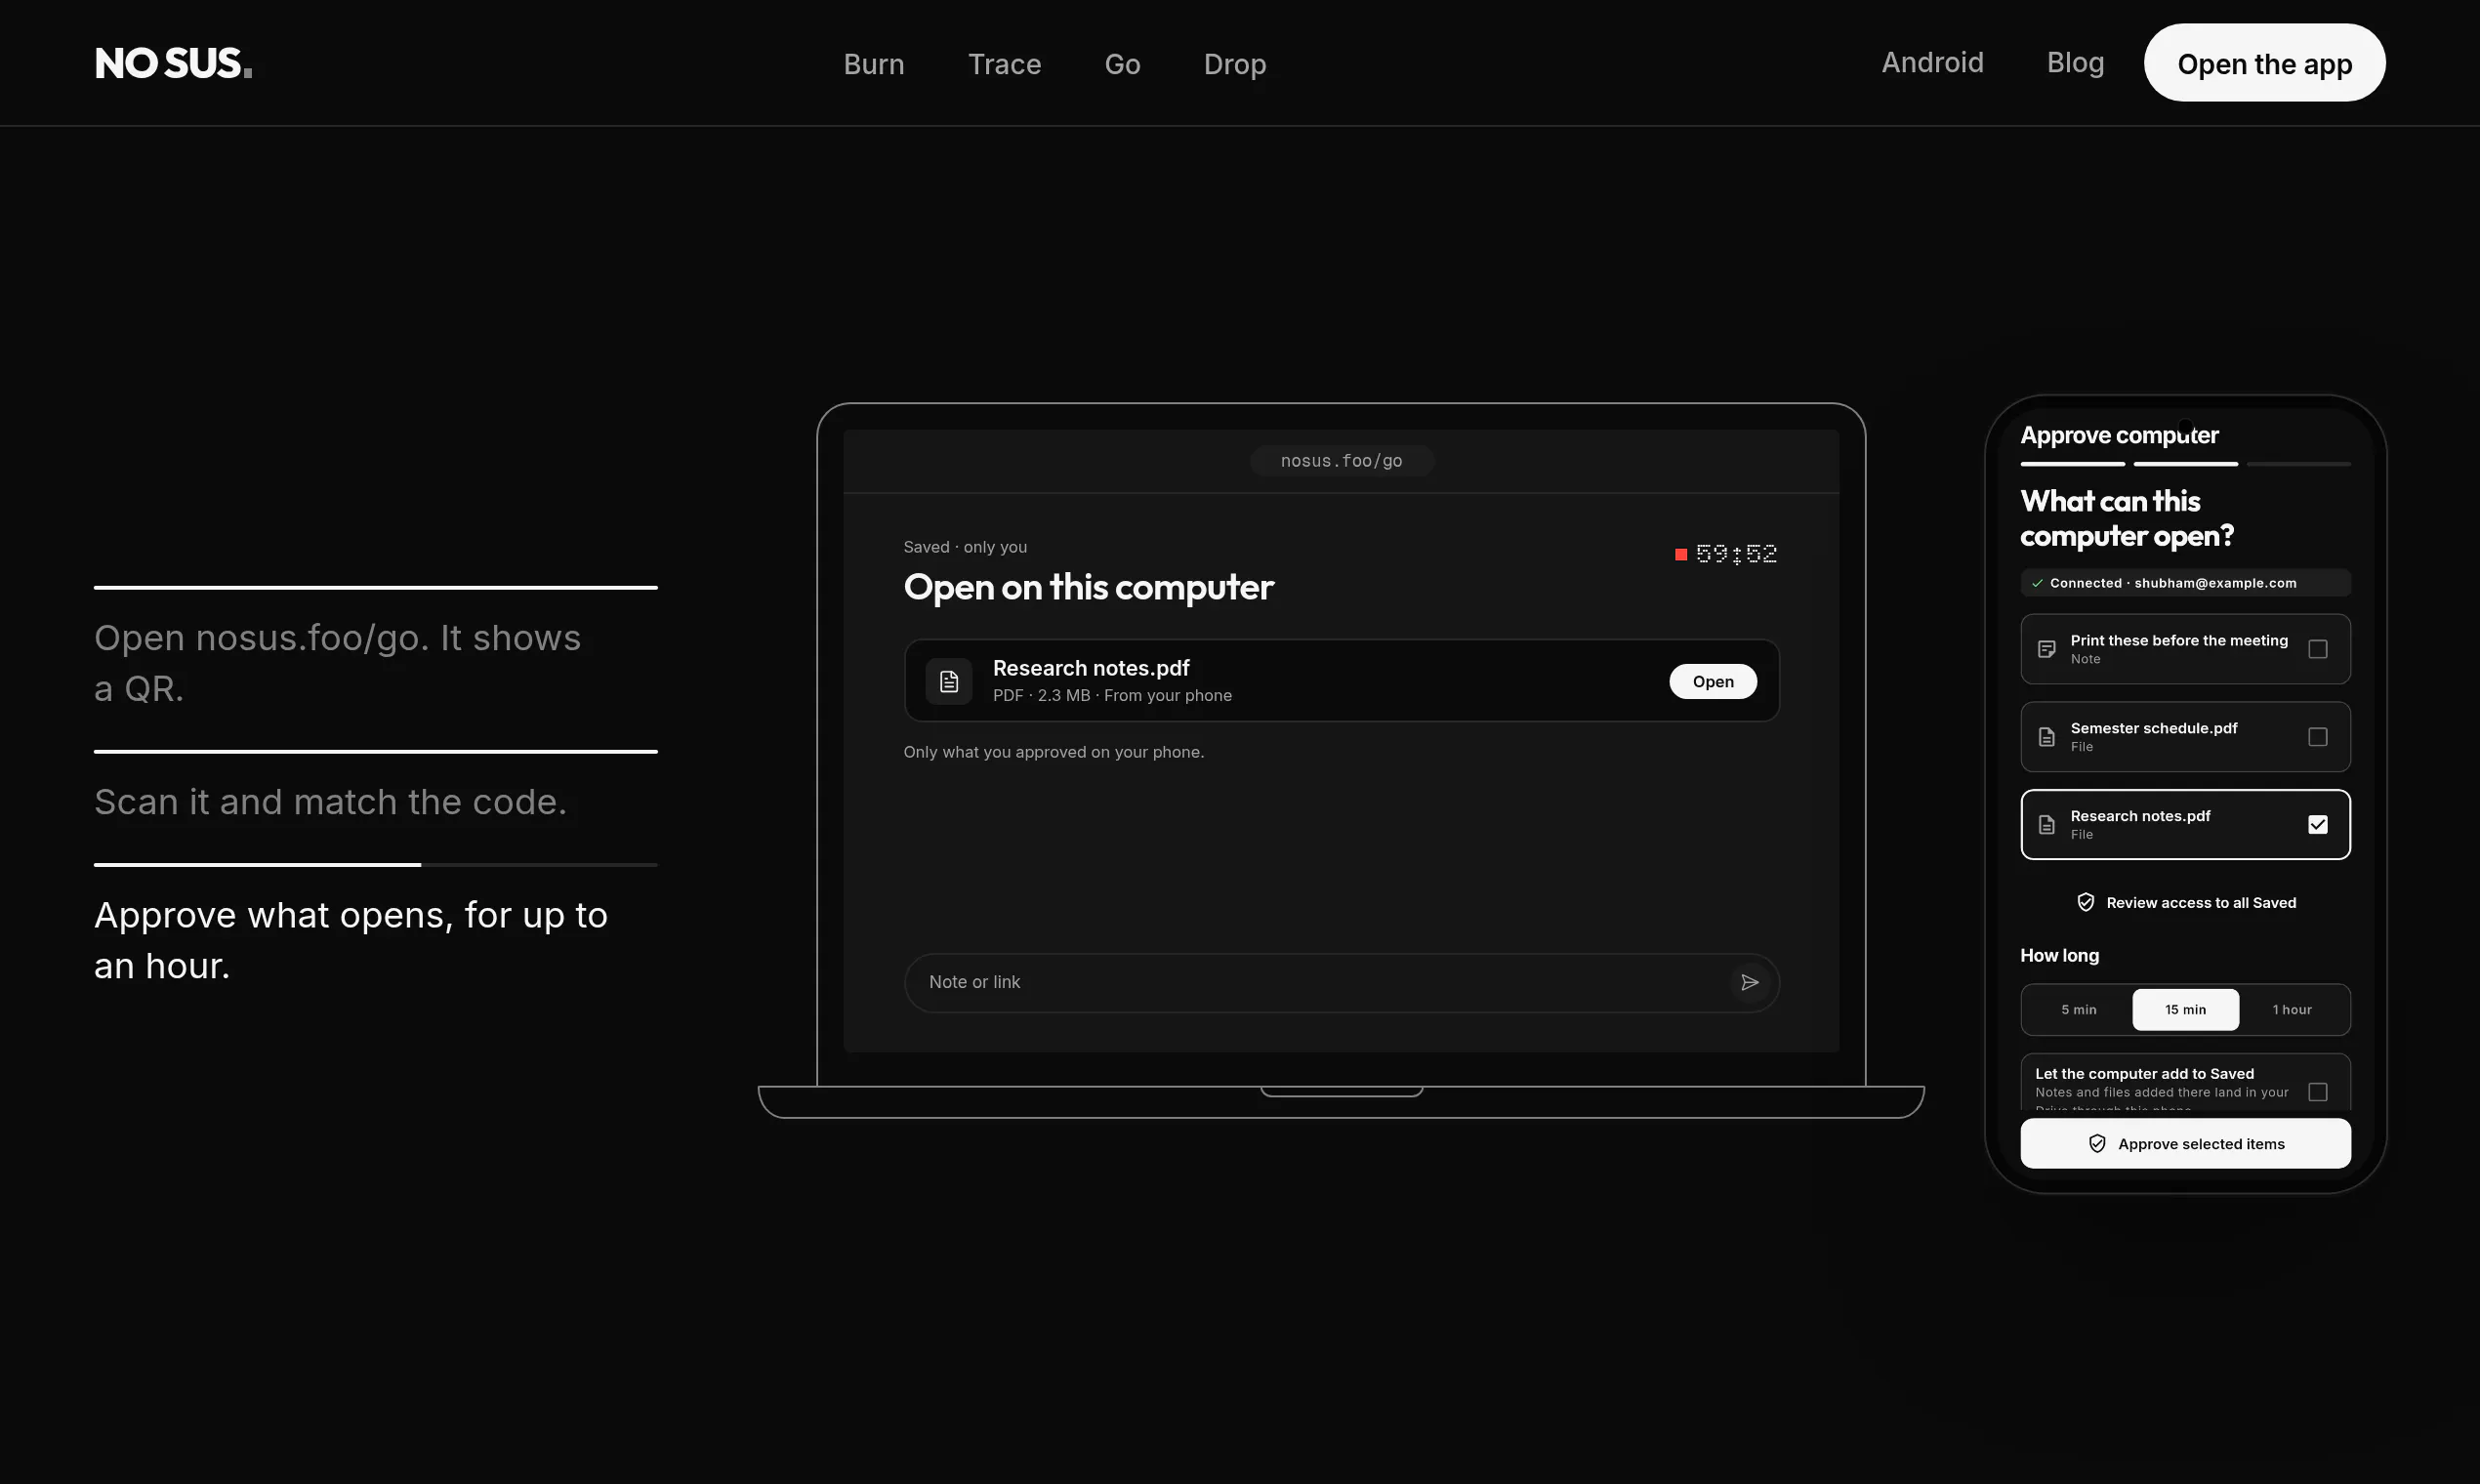Click the Note or link input field
Viewport: 2480px width, 1484px height.
pos(1341,982)
